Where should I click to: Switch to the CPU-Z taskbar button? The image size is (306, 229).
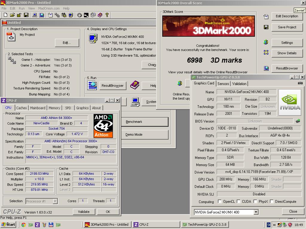click(156, 225)
